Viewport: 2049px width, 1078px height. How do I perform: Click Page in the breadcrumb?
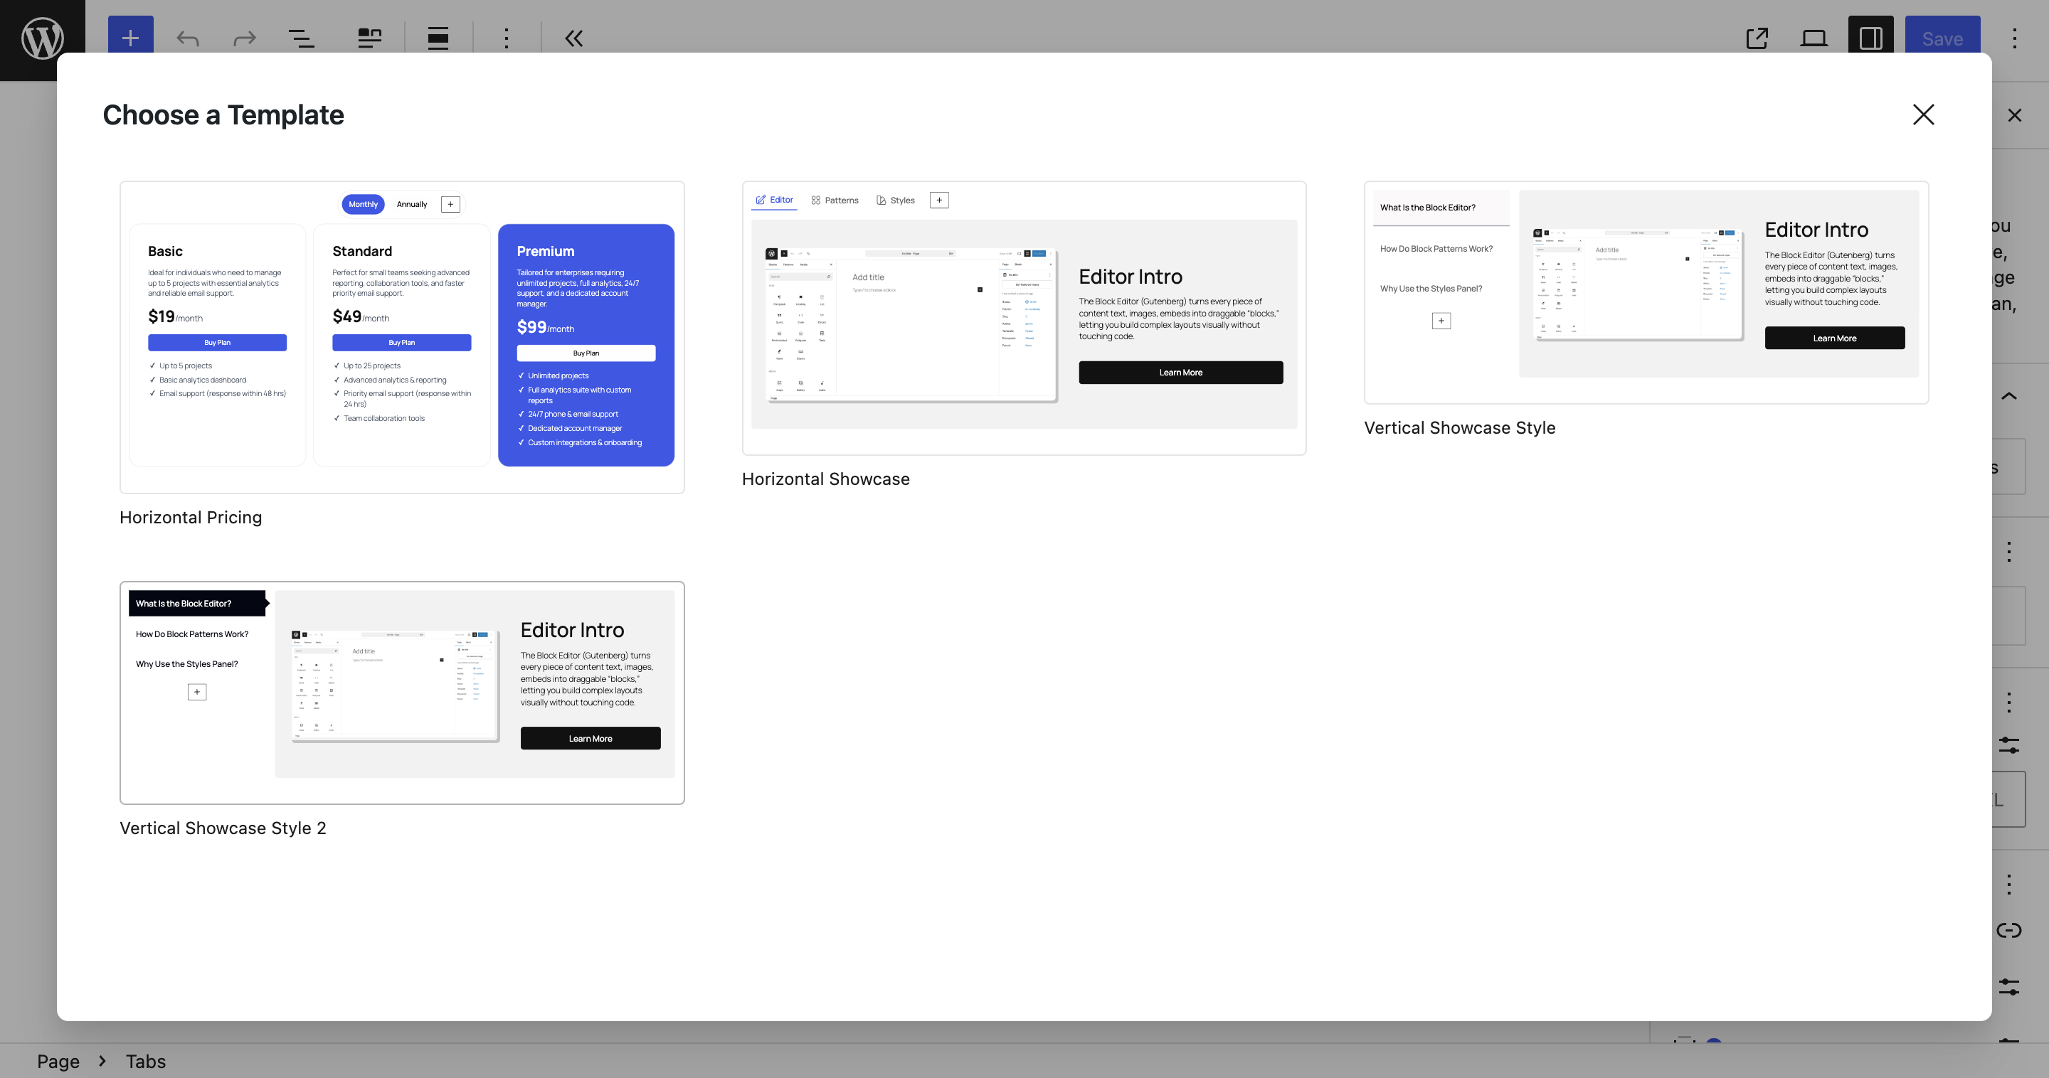(x=58, y=1062)
